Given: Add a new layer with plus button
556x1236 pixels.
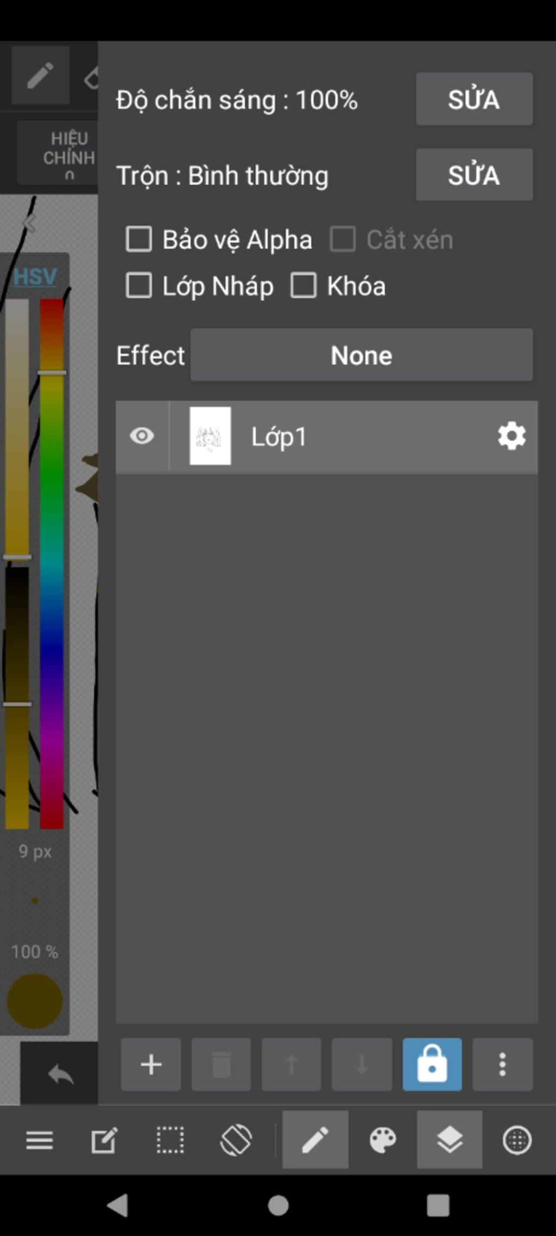Looking at the screenshot, I should tap(151, 1064).
